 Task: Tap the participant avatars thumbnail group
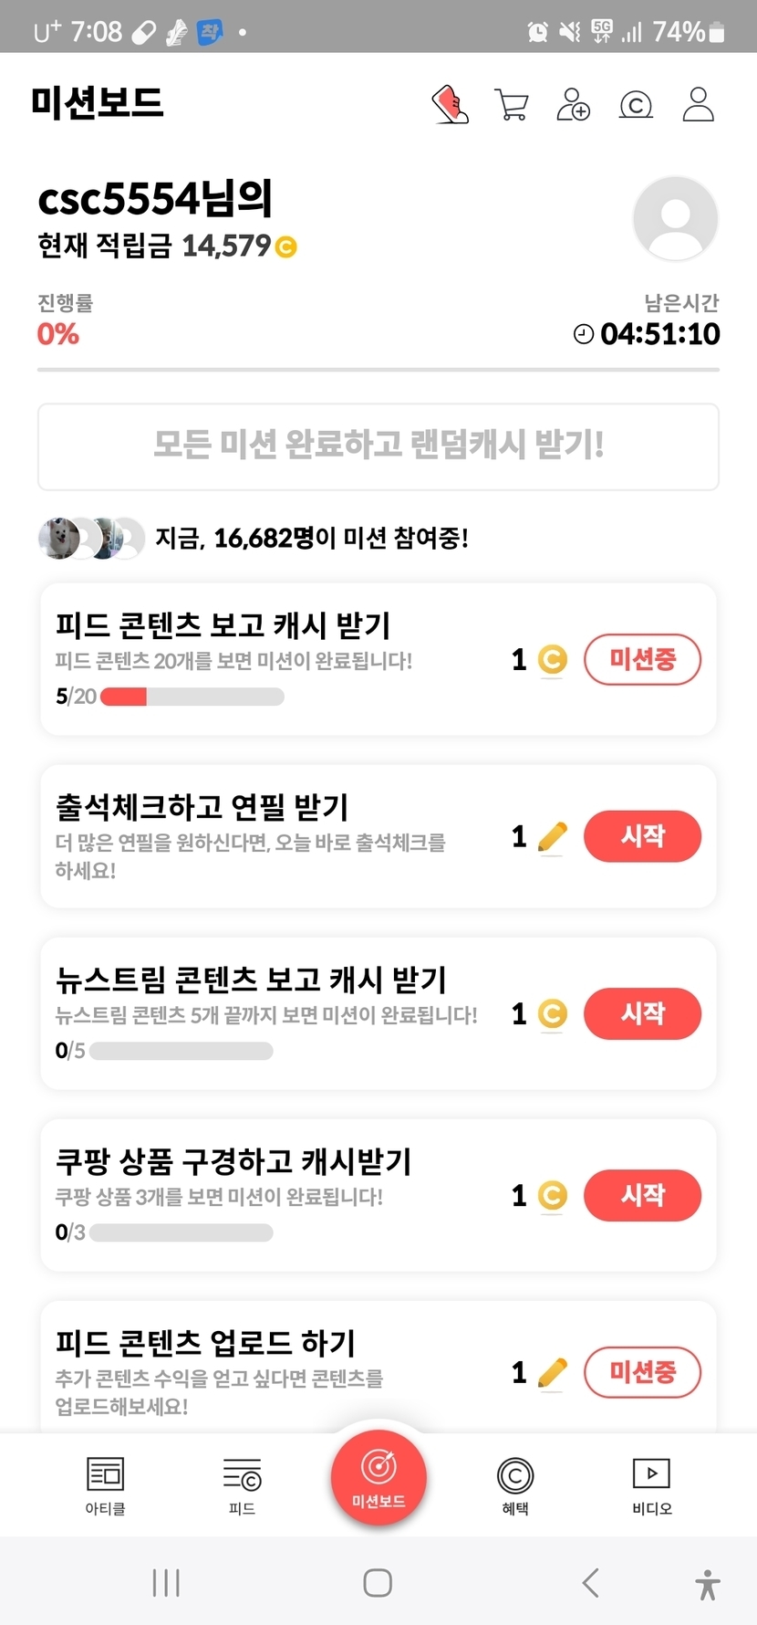(90, 539)
